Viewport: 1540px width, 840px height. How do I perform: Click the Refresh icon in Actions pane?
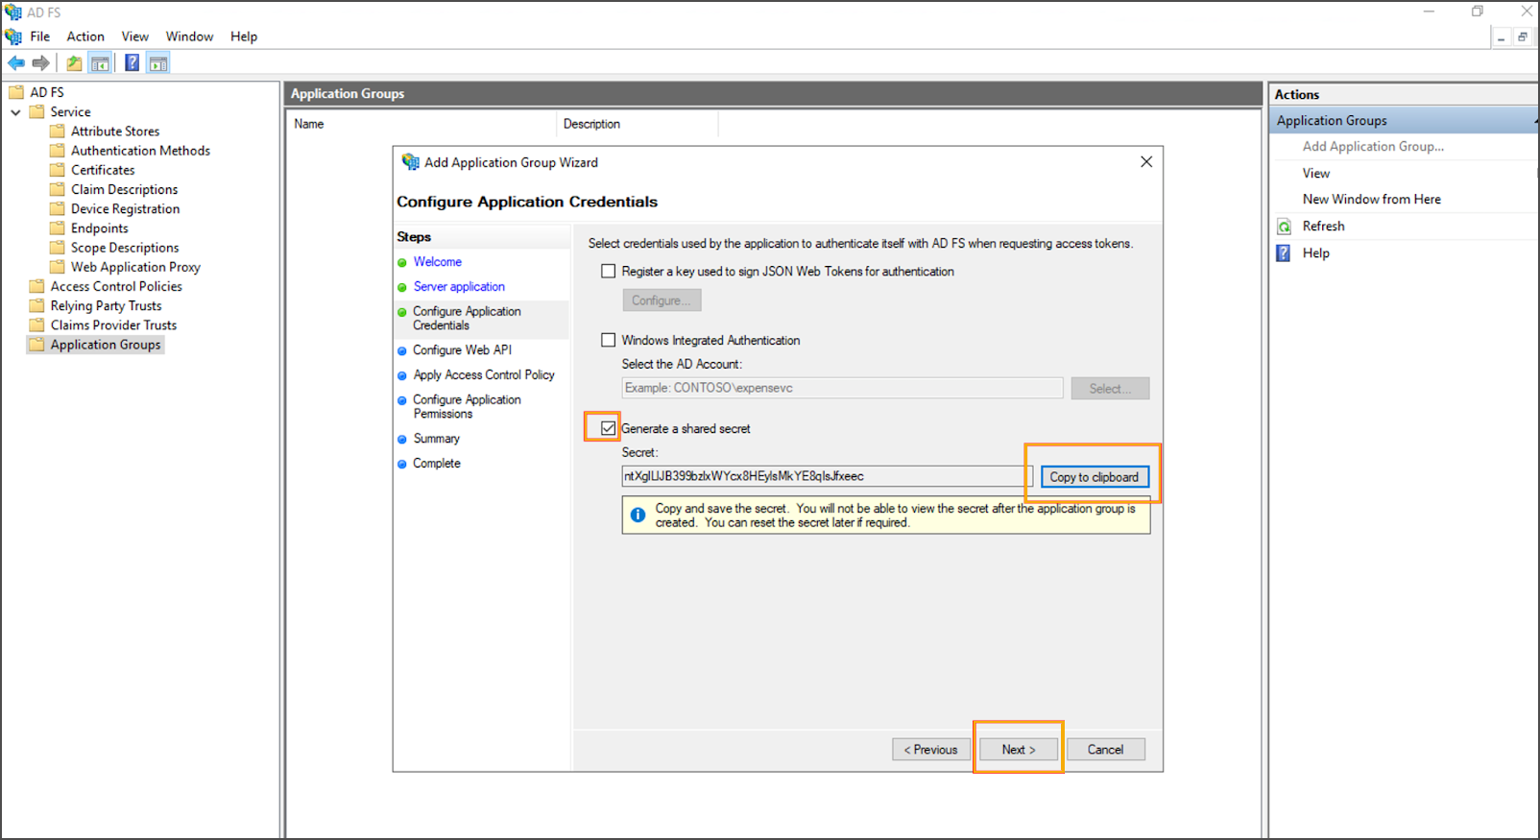(1284, 227)
